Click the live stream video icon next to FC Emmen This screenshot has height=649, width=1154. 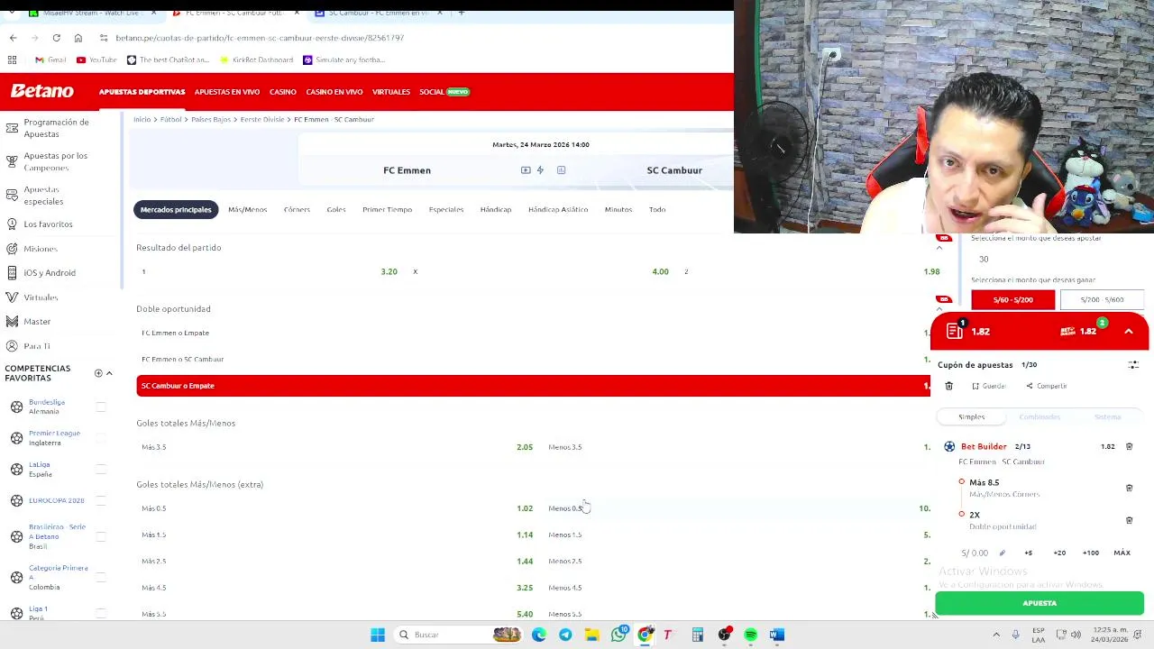click(x=526, y=170)
